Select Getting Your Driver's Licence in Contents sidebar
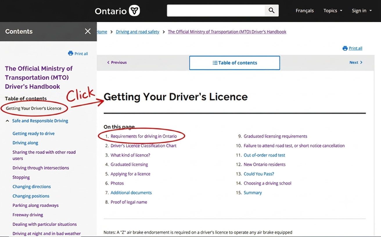This screenshot has height=237, width=381. click(34, 108)
